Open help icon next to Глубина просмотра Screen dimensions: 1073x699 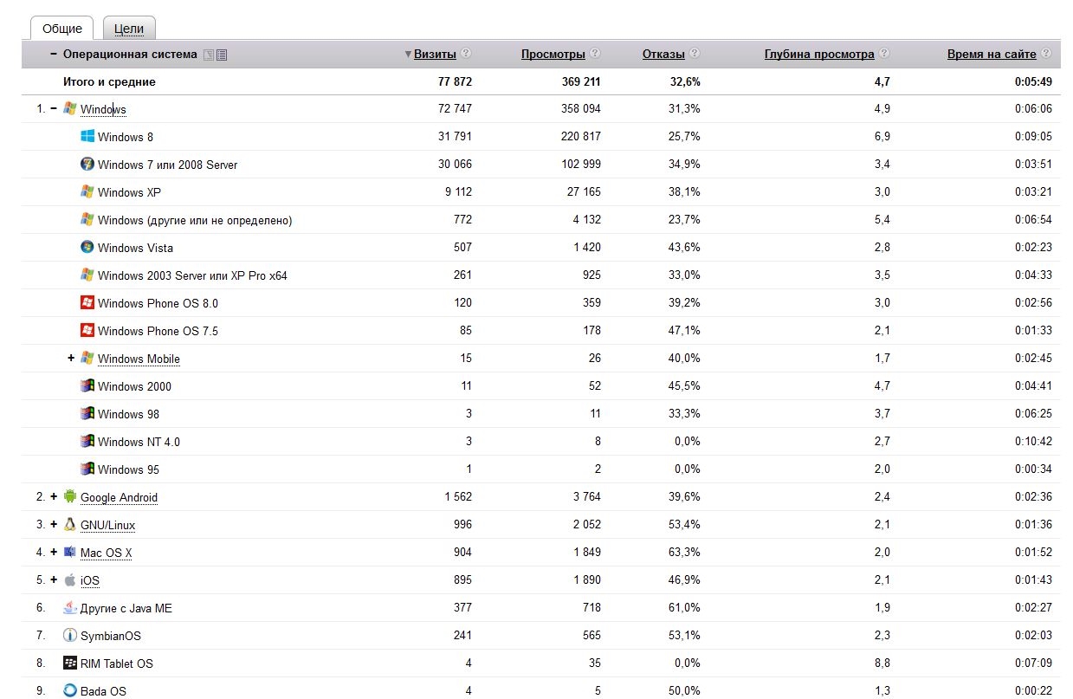tap(884, 54)
